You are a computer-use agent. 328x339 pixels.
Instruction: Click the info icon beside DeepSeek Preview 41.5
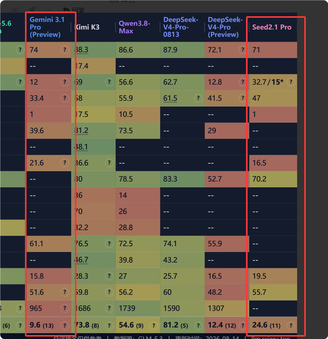pyautogui.click(x=242, y=98)
